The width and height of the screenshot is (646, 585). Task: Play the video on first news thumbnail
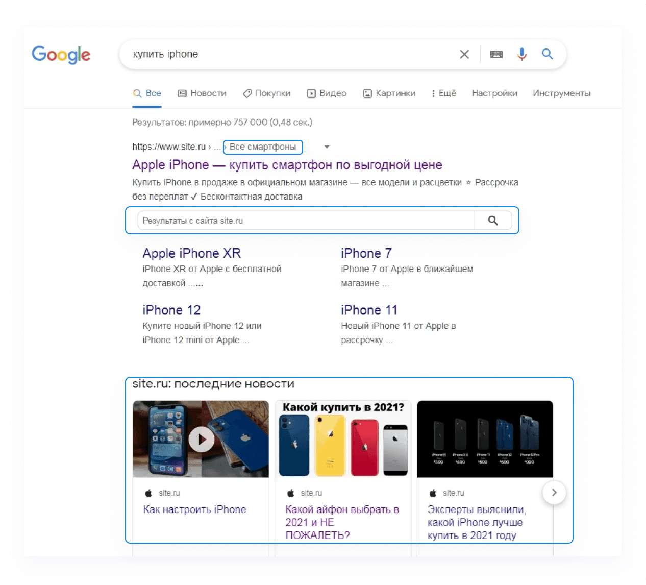coord(201,439)
